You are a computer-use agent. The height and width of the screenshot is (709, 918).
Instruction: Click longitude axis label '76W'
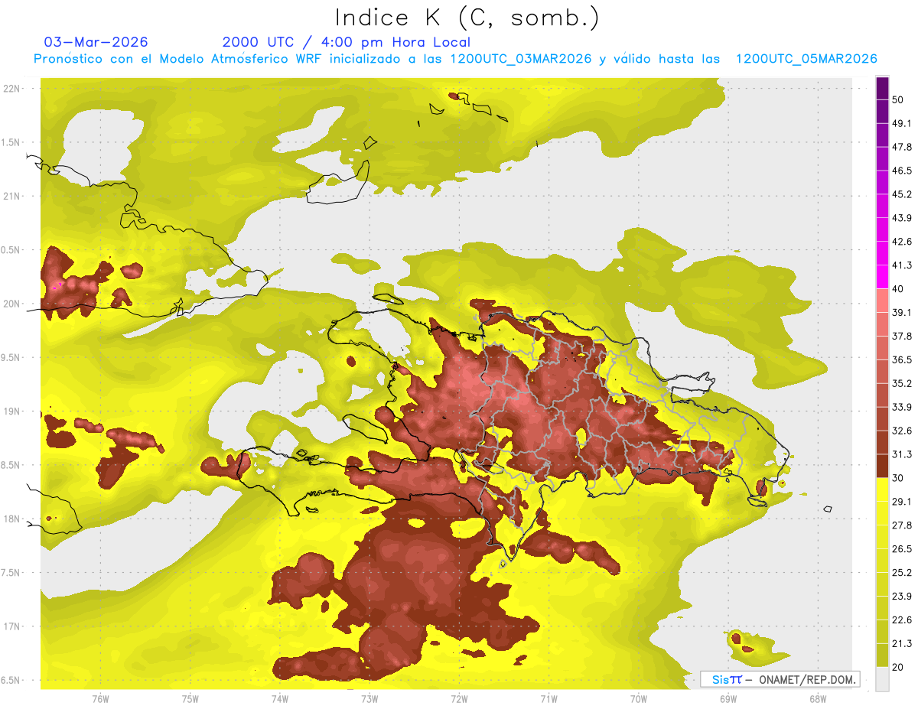pos(100,699)
